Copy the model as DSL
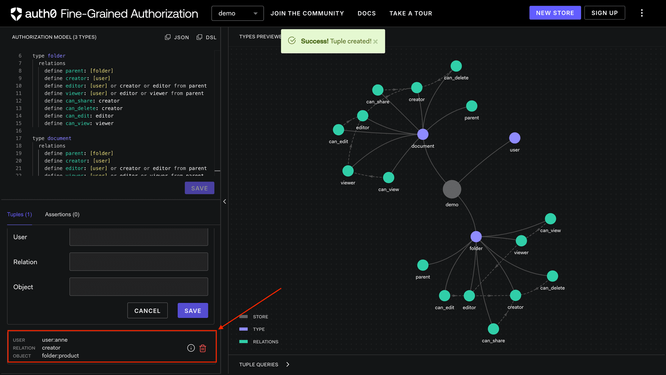Screen dimensions: 666x375 (x=207, y=37)
